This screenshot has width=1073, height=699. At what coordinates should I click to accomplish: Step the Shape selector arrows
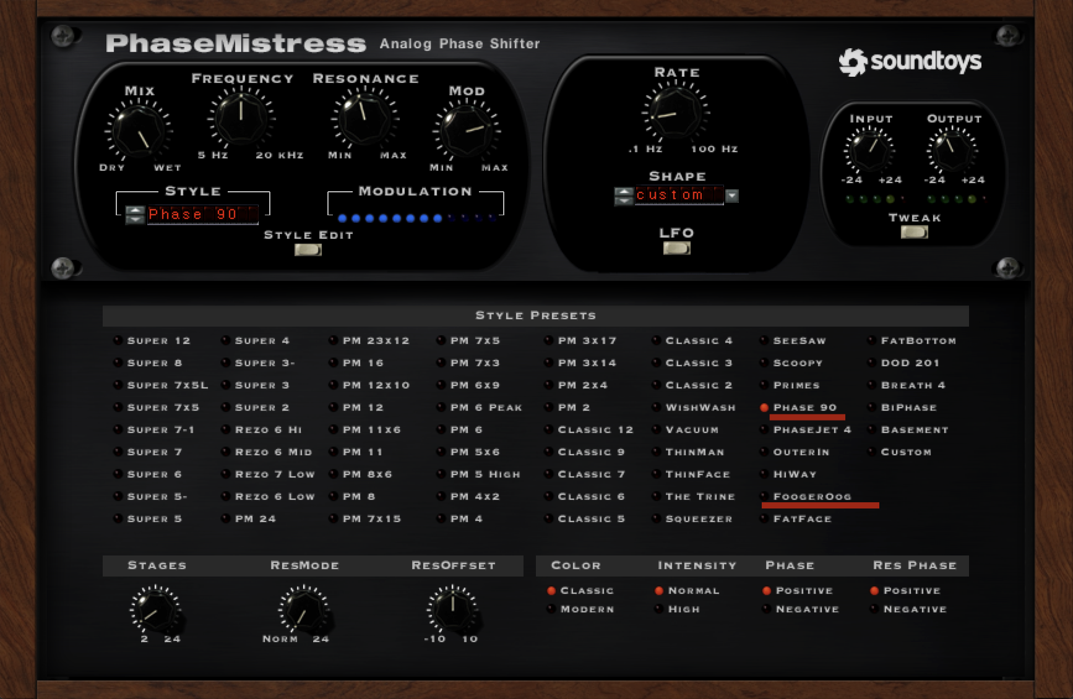(x=624, y=195)
